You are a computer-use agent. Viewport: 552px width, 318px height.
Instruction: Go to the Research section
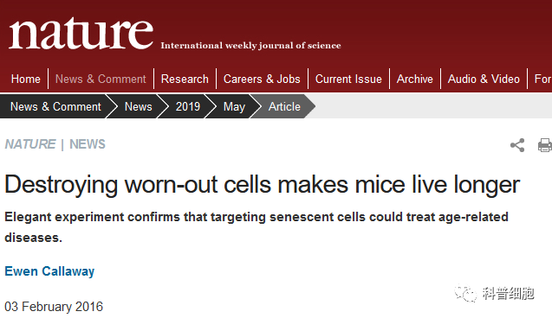(x=185, y=79)
